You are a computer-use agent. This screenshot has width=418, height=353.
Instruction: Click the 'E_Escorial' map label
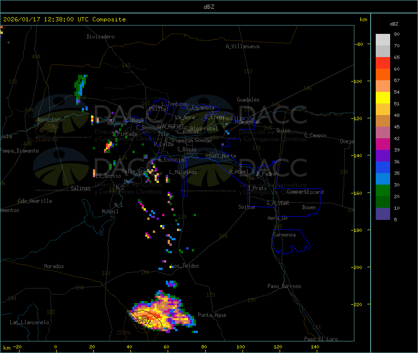(172, 160)
